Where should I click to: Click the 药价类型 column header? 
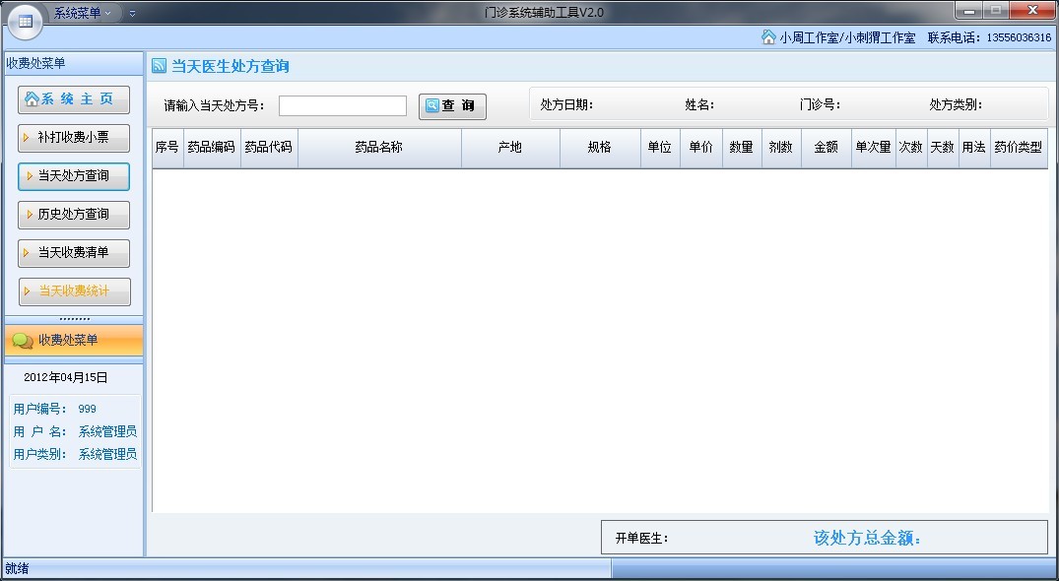click(1019, 147)
